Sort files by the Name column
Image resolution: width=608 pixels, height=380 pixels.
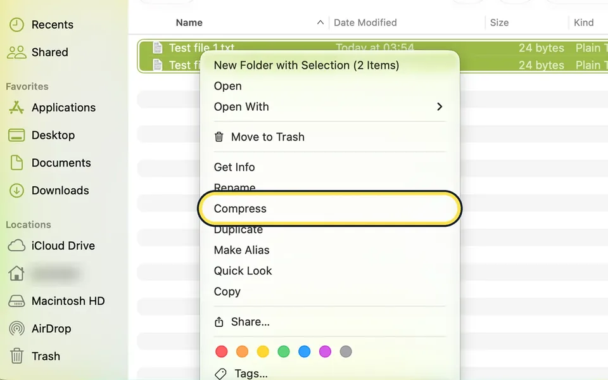coord(189,23)
